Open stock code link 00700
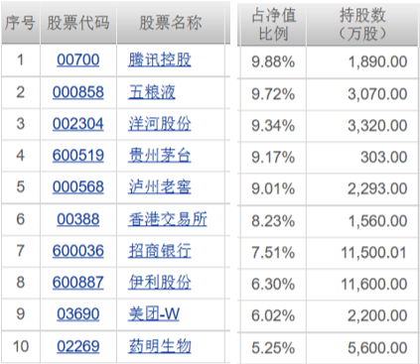Image resolution: width=420 pixels, height=364 pixels. coord(78,61)
